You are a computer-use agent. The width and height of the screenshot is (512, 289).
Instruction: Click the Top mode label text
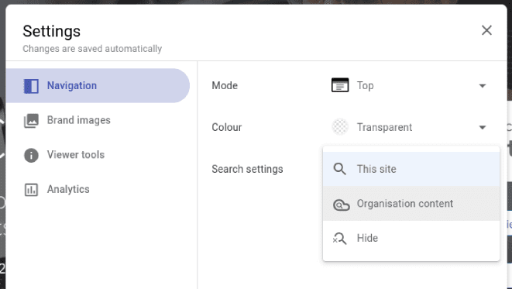[x=365, y=85]
